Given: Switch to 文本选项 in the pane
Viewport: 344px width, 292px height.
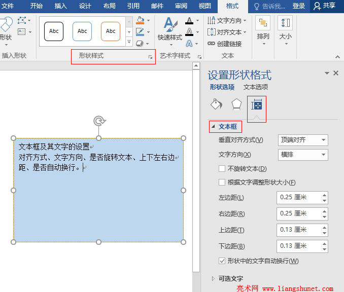Looking at the screenshot, I should click(256, 87).
